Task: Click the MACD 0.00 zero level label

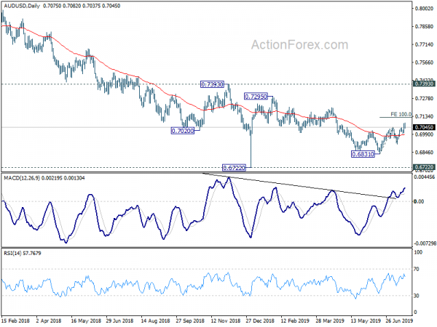Action: [x=419, y=201]
